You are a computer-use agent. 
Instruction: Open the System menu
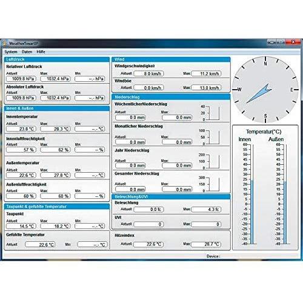[11, 52]
